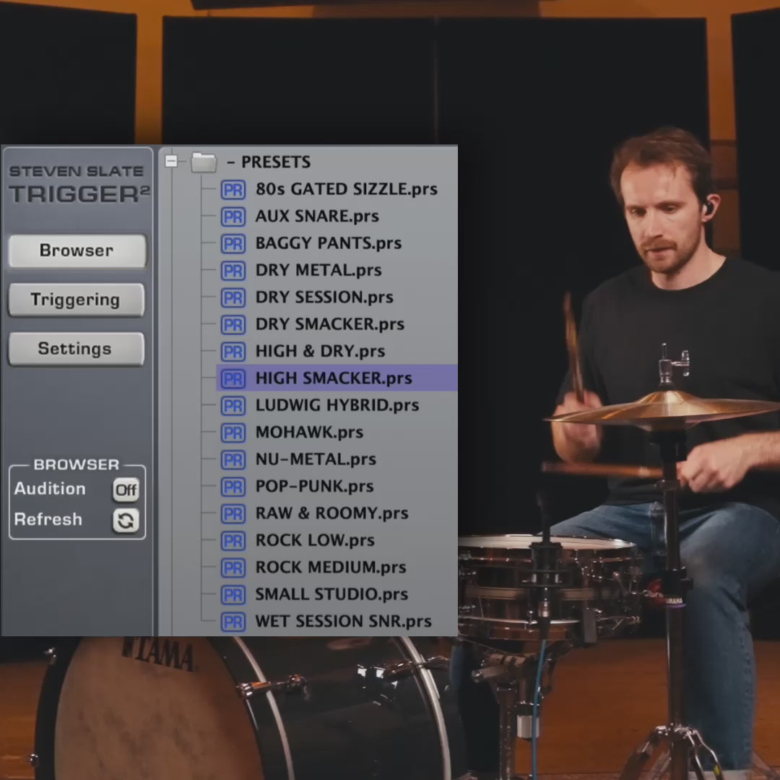Click the PR icon next to MOHAWK.prs
This screenshot has width=780, height=780.
[233, 433]
